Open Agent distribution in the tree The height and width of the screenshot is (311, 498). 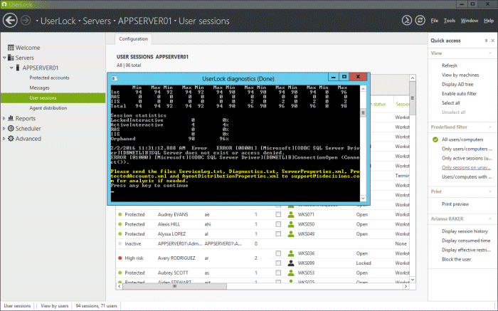[48, 108]
